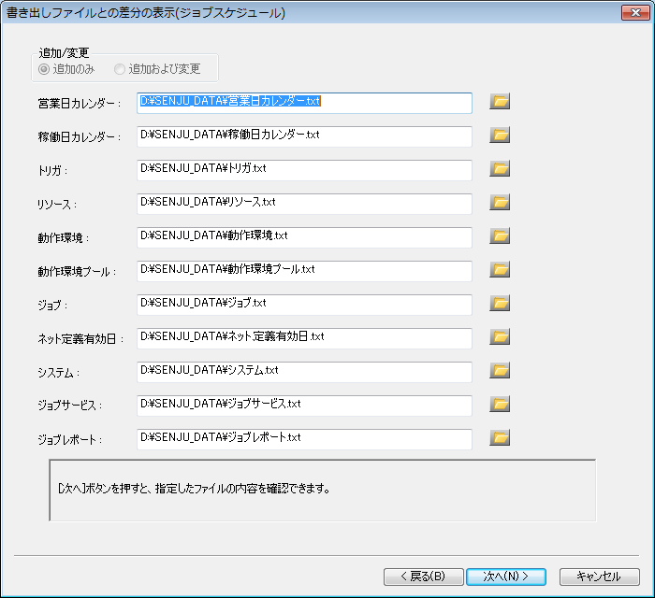Focus the リソース path input field

(304, 204)
